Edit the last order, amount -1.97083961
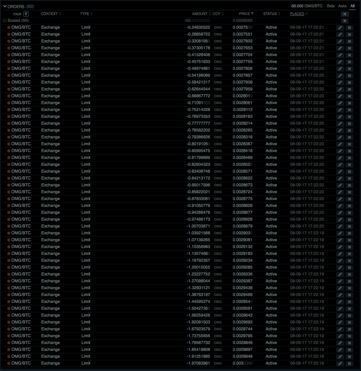The width and height of the screenshot is (361, 371). pyautogui.click(x=340, y=364)
